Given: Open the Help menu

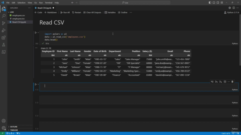Looking at the screenshot, I should [57, 3].
